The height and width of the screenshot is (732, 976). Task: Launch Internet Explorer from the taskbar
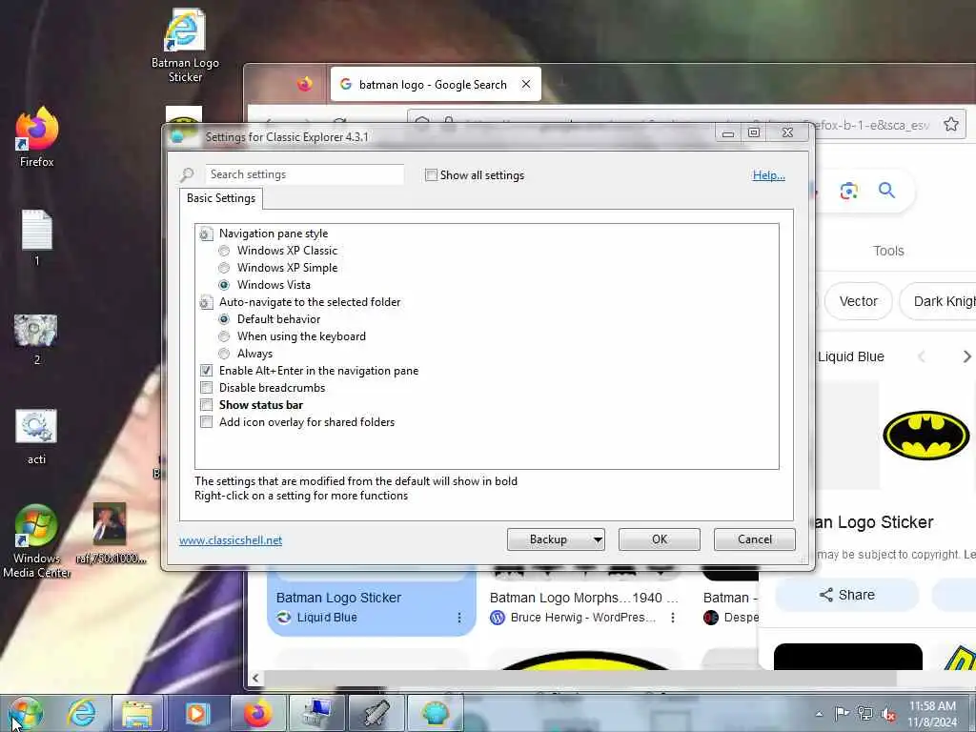click(x=82, y=713)
